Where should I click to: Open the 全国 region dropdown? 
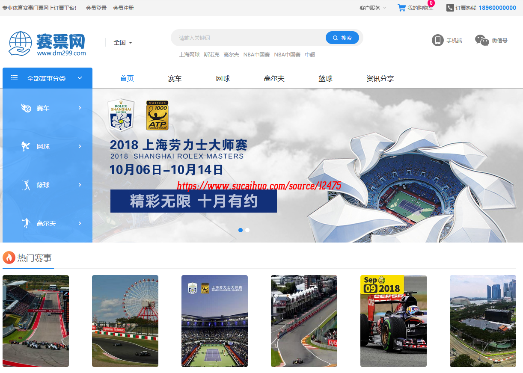click(x=122, y=42)
